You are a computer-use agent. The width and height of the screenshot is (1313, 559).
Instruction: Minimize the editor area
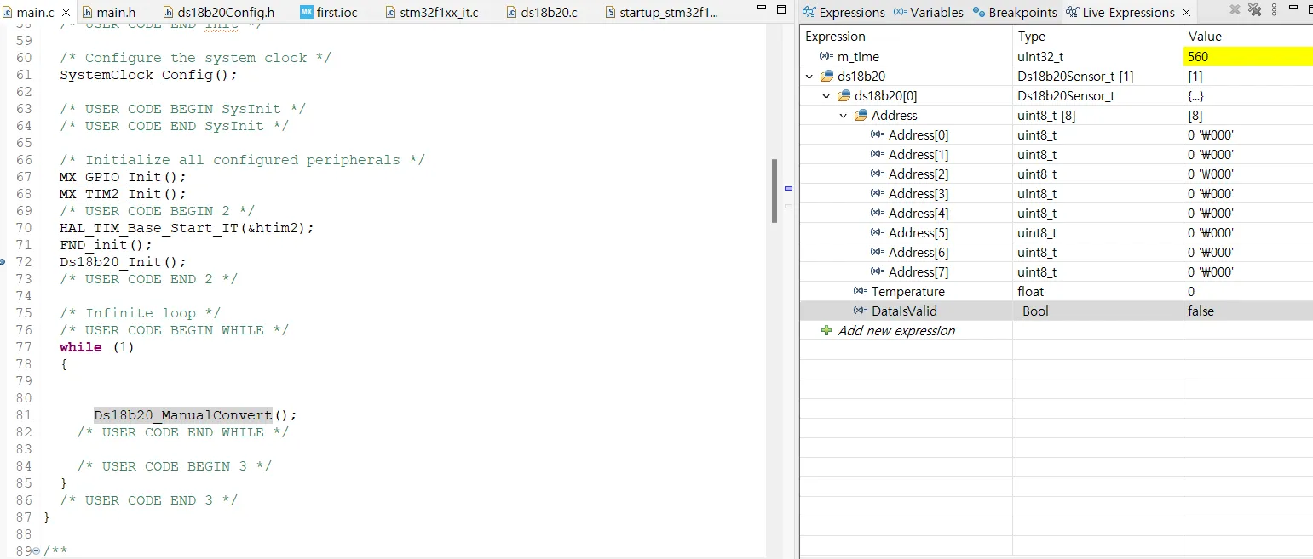[762, 9]
